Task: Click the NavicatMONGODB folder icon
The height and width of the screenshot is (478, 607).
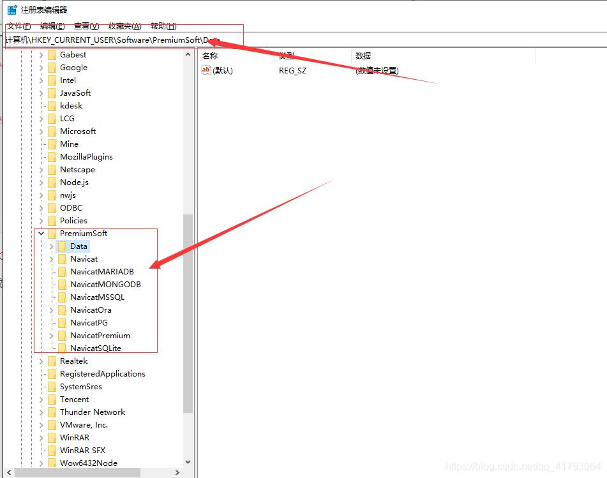Action: (x=62, y=285)
